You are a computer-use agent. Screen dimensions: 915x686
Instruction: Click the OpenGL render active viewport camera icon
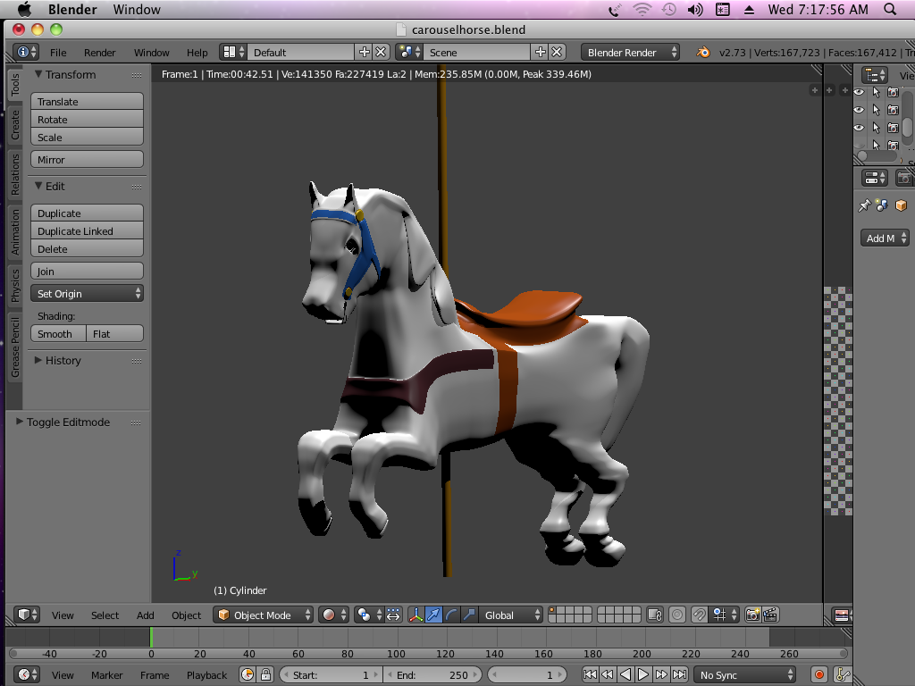pos(752,615)
